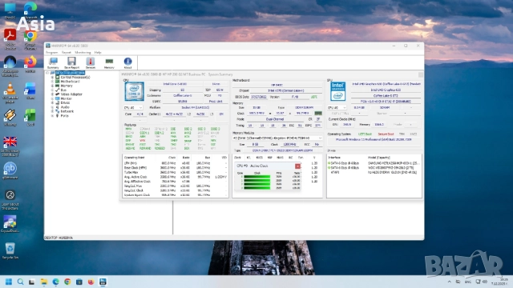Open Microsoft Edge from the taskbar

point(55,282)
